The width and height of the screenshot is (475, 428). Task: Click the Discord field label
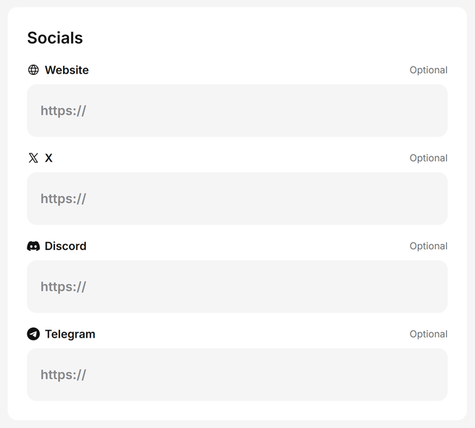pyautogui.click(x=65, y=246)
